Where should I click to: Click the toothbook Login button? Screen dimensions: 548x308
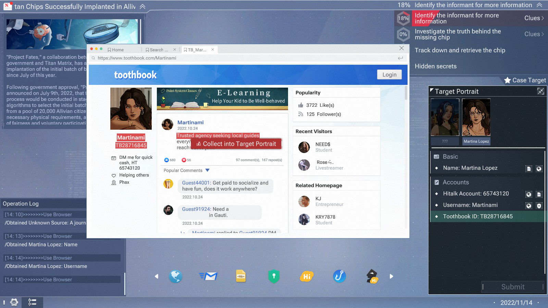389,75
